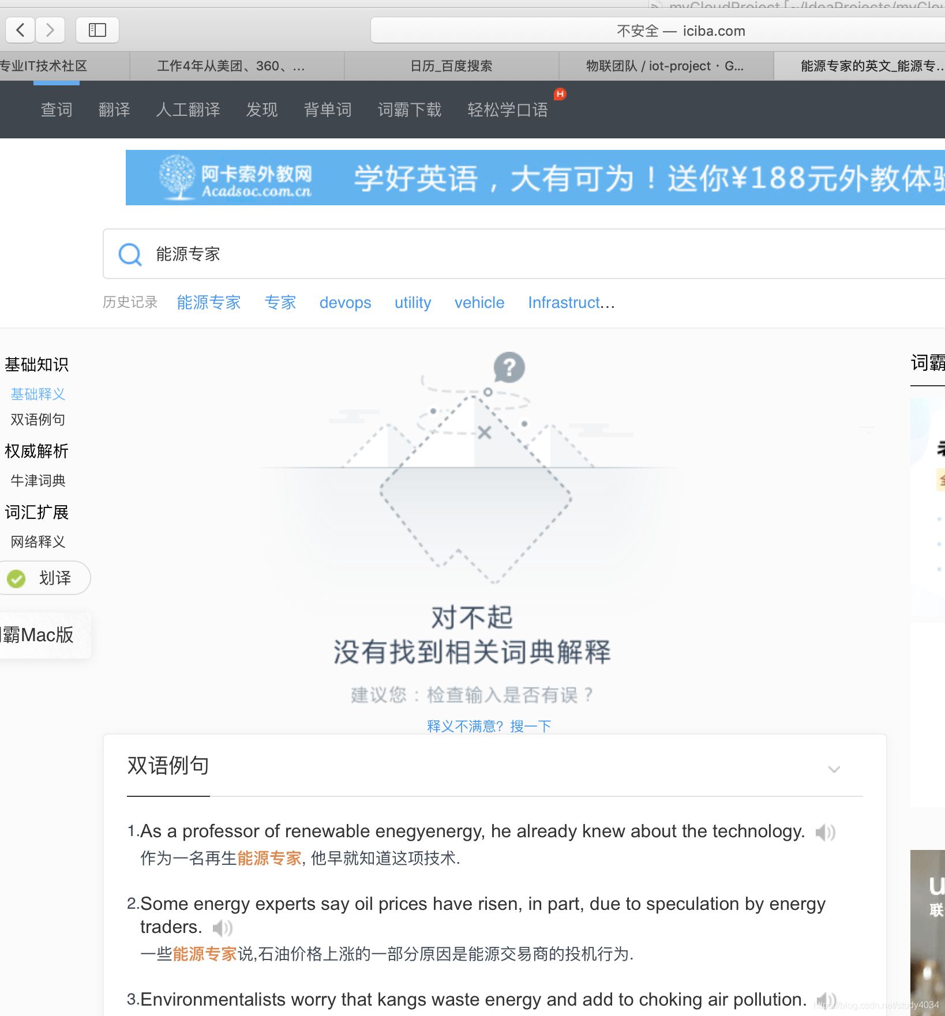Switch to the 专业IT技术社区 browser tab
This screenshot has width=945, height=1016.
(x=64, y=66)
